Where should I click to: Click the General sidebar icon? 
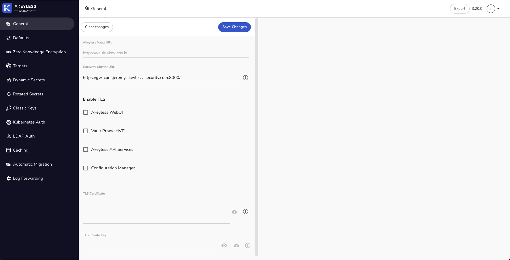[x=8, y=24]
